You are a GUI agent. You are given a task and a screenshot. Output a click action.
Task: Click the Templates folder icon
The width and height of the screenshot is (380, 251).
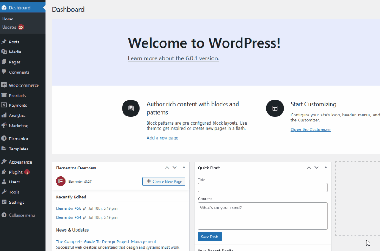[4, 149]
